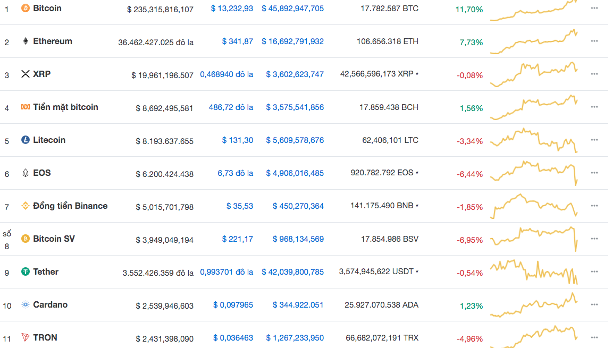View the Bitcoin 7-day price sparkline

tap(534, 11)
